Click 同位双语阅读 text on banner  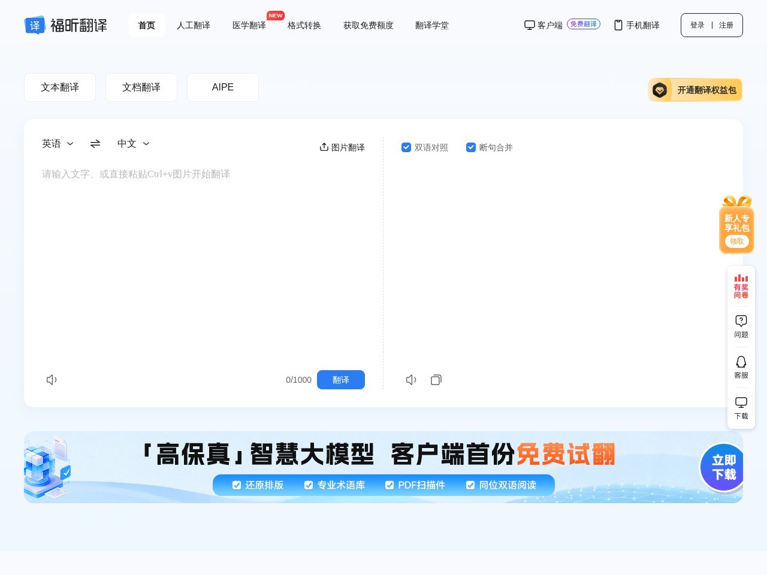click(x=508, y=485)
